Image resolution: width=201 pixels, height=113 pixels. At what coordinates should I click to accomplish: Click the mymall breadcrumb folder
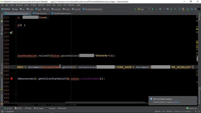(x=76, y=9)
